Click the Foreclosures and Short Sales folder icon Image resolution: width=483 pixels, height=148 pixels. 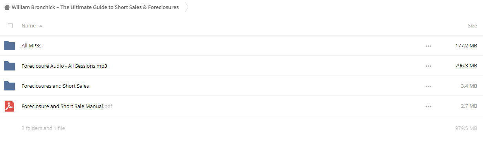[x=9, y=86]
